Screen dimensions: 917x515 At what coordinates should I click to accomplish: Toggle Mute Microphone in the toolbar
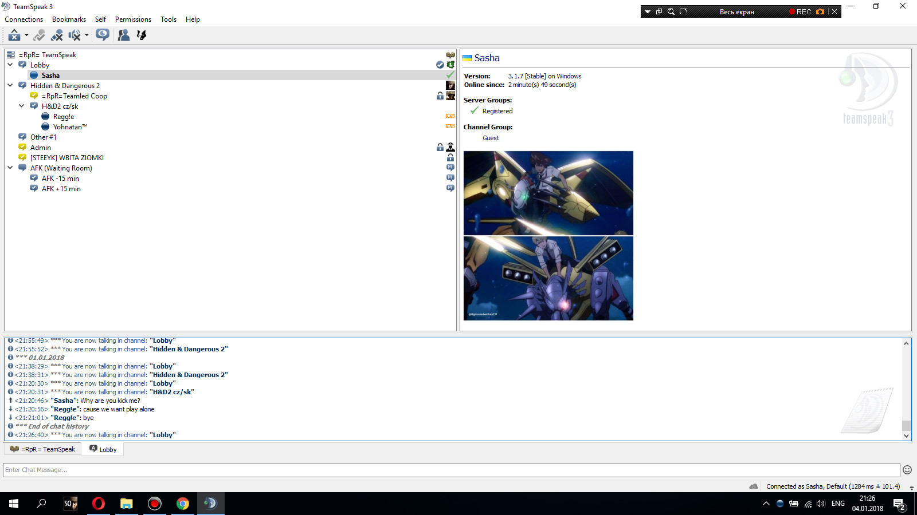click(x=57, y=35)
